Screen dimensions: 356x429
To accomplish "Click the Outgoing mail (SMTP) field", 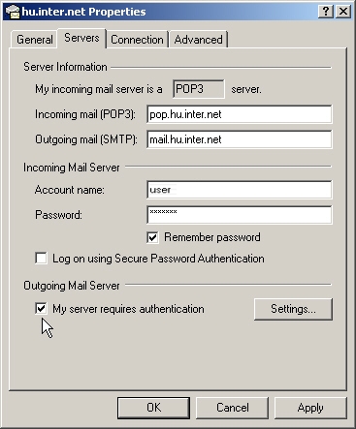I will coord(240,139).
